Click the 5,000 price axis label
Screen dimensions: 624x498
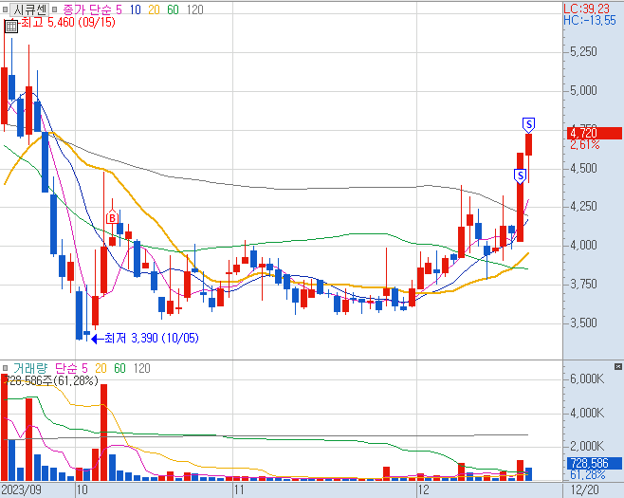[583, 91]
